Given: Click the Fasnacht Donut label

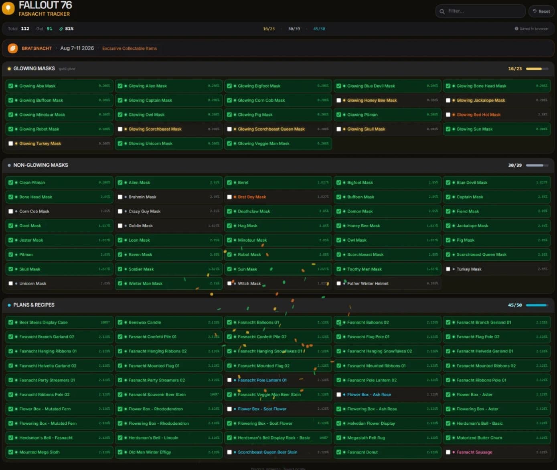Looking at the screenshot, I should pos(362,452).
